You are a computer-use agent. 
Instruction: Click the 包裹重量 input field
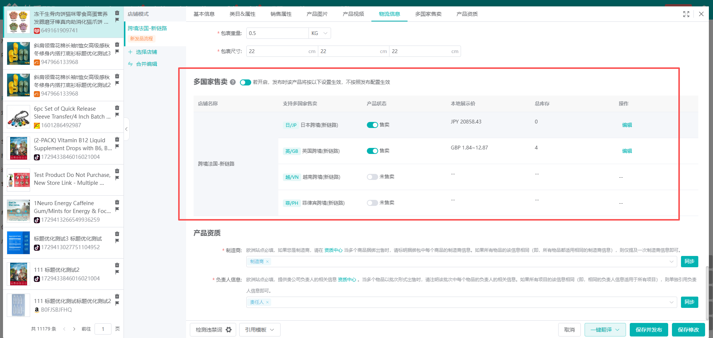tap(278, 33)
